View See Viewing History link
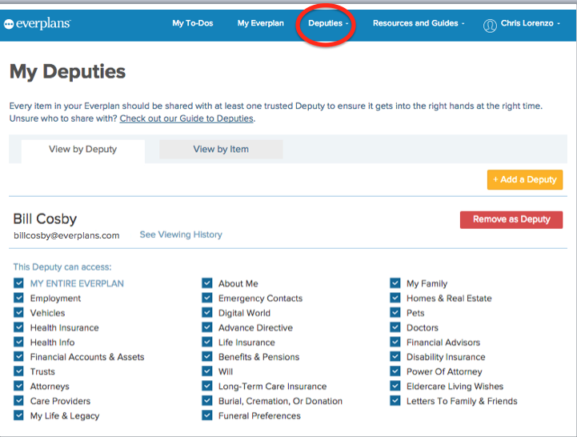 point(181,235)
